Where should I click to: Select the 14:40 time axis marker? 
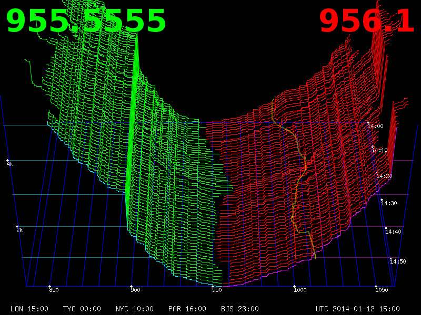tap(393, 232)
